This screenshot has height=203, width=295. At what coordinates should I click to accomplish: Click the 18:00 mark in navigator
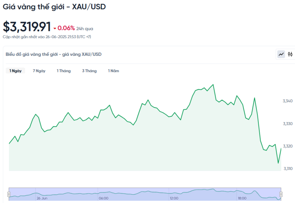[x=242, y=198]
